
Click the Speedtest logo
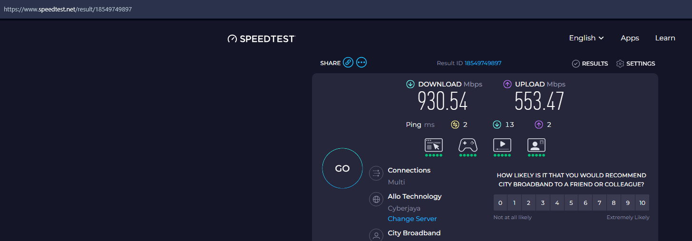(x=261, y=39)
